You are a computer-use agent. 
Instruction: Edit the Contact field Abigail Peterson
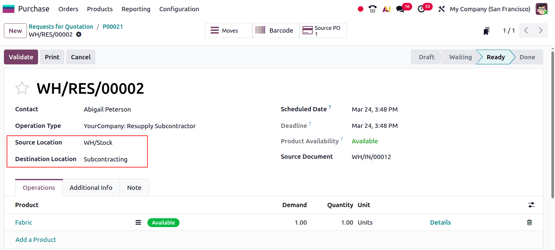click(107, 109)
